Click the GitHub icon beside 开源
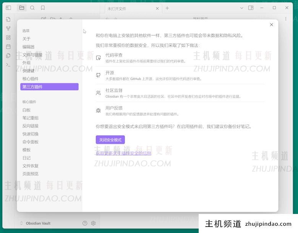The height and width of the screenshot is (233, 298). (98, 75)
